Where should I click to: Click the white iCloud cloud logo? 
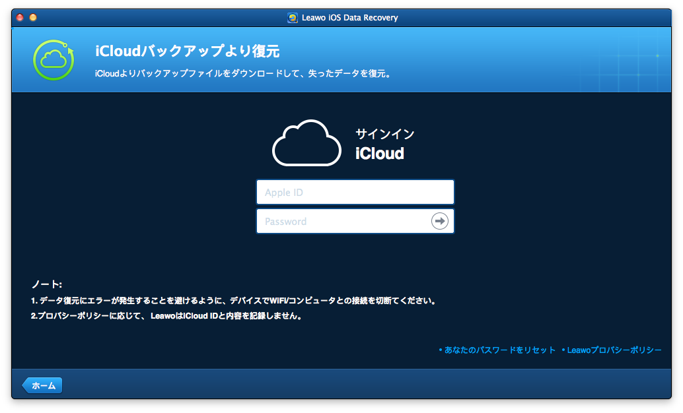coord(306,143)
